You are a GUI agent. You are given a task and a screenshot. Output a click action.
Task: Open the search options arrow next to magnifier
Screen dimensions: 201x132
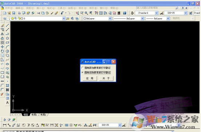click(x=180, y=8)
